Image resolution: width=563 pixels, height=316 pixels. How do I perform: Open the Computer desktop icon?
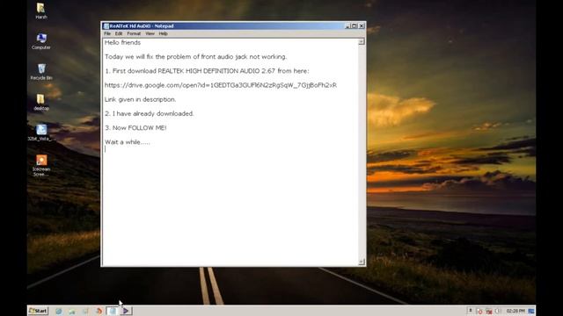(x=41, y=41)
